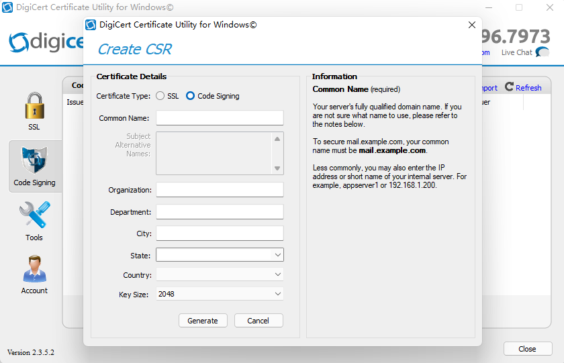Click the Refresh link
Image resolution: width=564 pixels, height=363 pixels.
[x=528, y=88]
